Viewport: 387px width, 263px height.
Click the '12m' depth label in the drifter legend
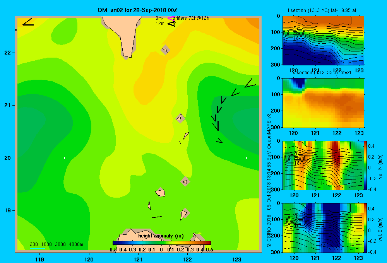160,24
